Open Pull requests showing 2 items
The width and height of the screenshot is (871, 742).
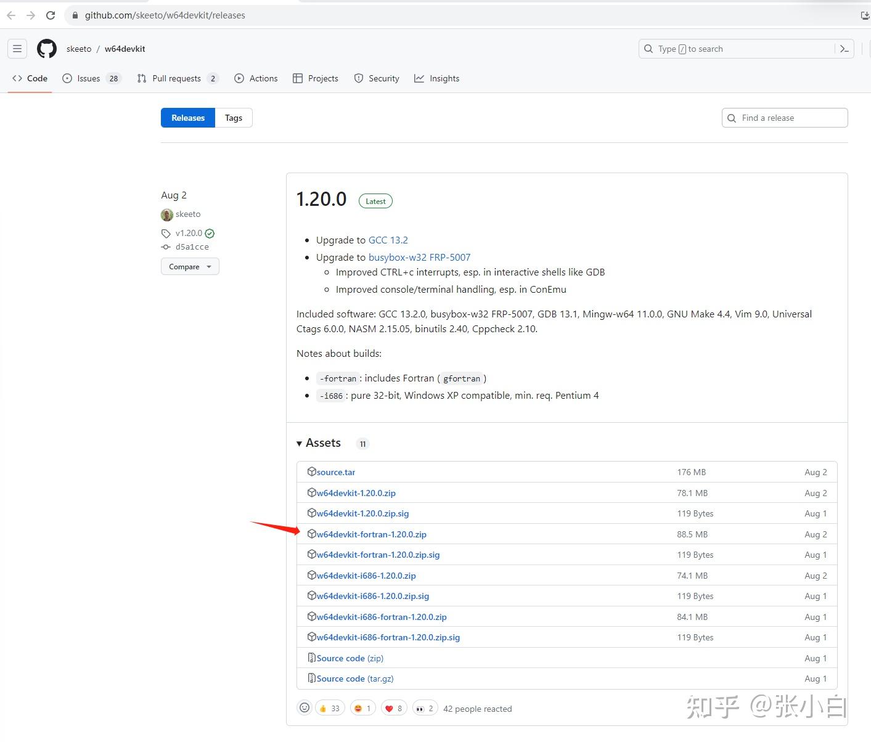[x=177, y=78]
